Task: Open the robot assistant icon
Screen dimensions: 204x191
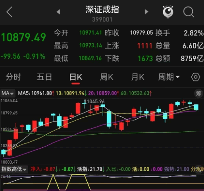Action: [168, 12]
